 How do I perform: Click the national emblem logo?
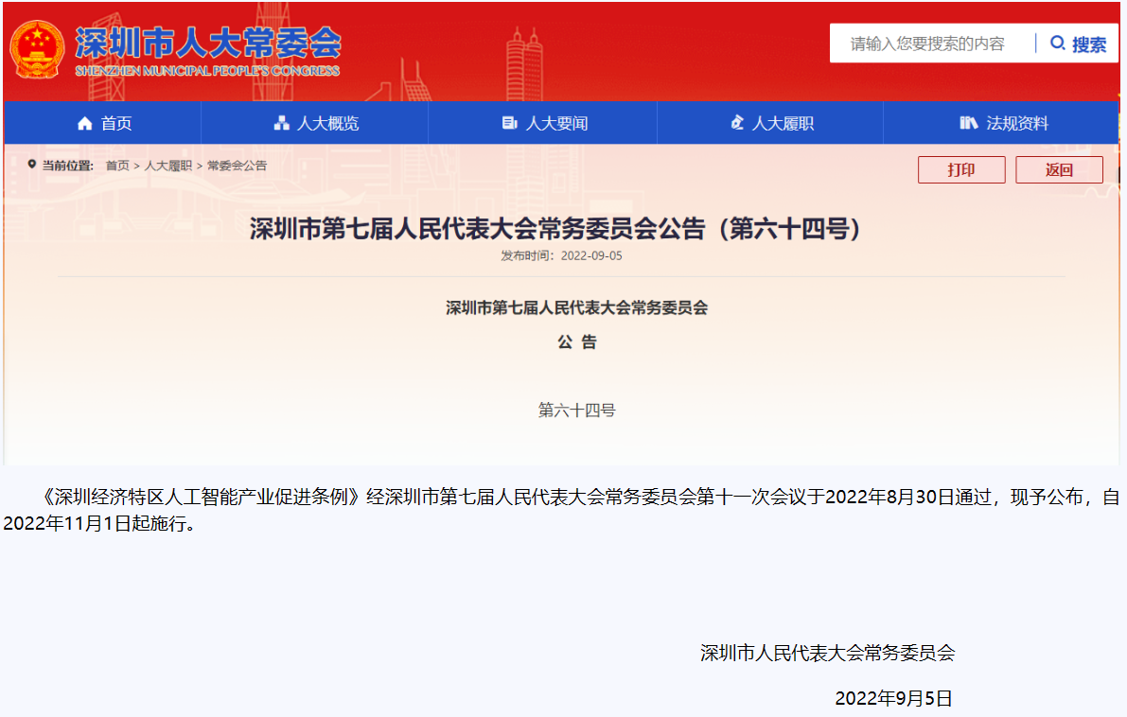click(37, 49)
